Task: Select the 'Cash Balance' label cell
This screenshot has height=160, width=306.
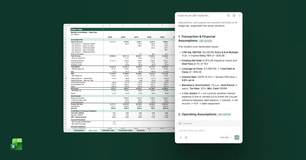Action: click(75, 106)
